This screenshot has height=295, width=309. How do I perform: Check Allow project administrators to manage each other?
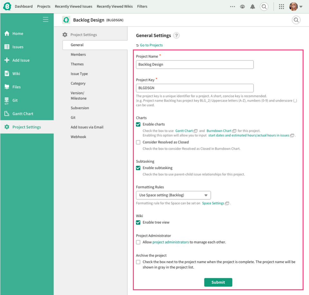click(x=138, y=242)
